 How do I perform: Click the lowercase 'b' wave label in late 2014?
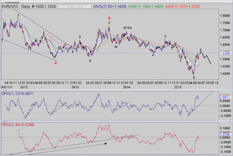[165, 36]
